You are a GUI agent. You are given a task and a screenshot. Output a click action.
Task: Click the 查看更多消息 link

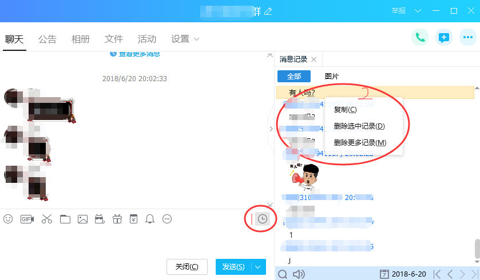click(140, 54)
